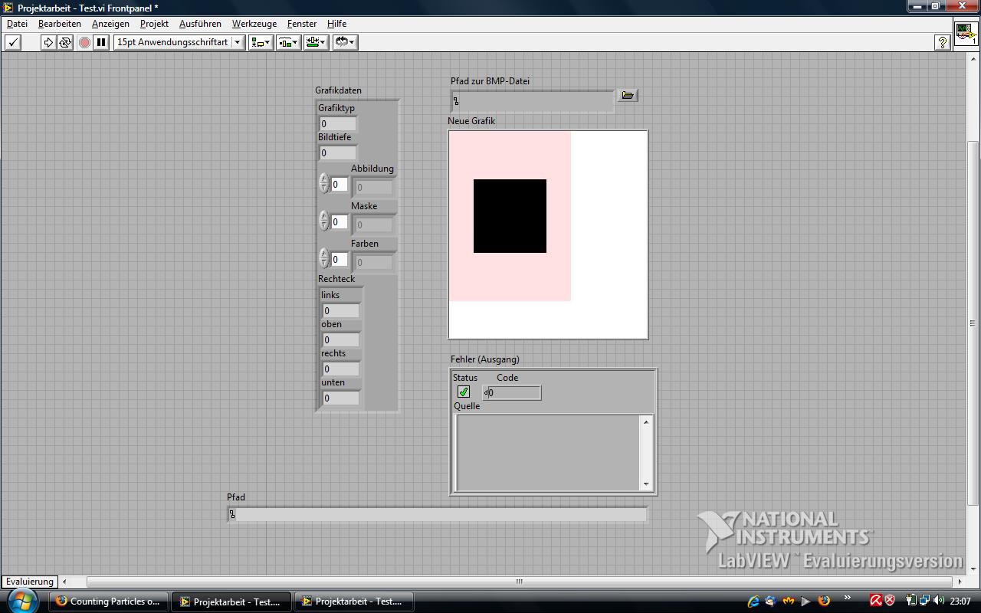This screenshot has width=981, height=613.
Task: Click the black square in Neue Grafik
Action: coord(510,216)
